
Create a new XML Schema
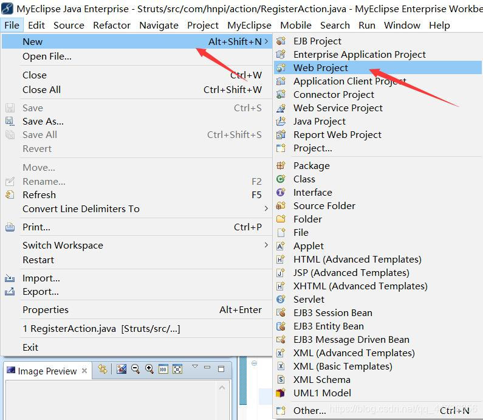click(x=377, y=380)
